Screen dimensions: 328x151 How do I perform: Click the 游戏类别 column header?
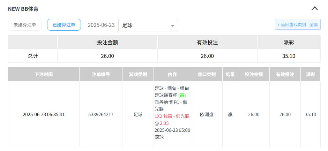point(138,74)
